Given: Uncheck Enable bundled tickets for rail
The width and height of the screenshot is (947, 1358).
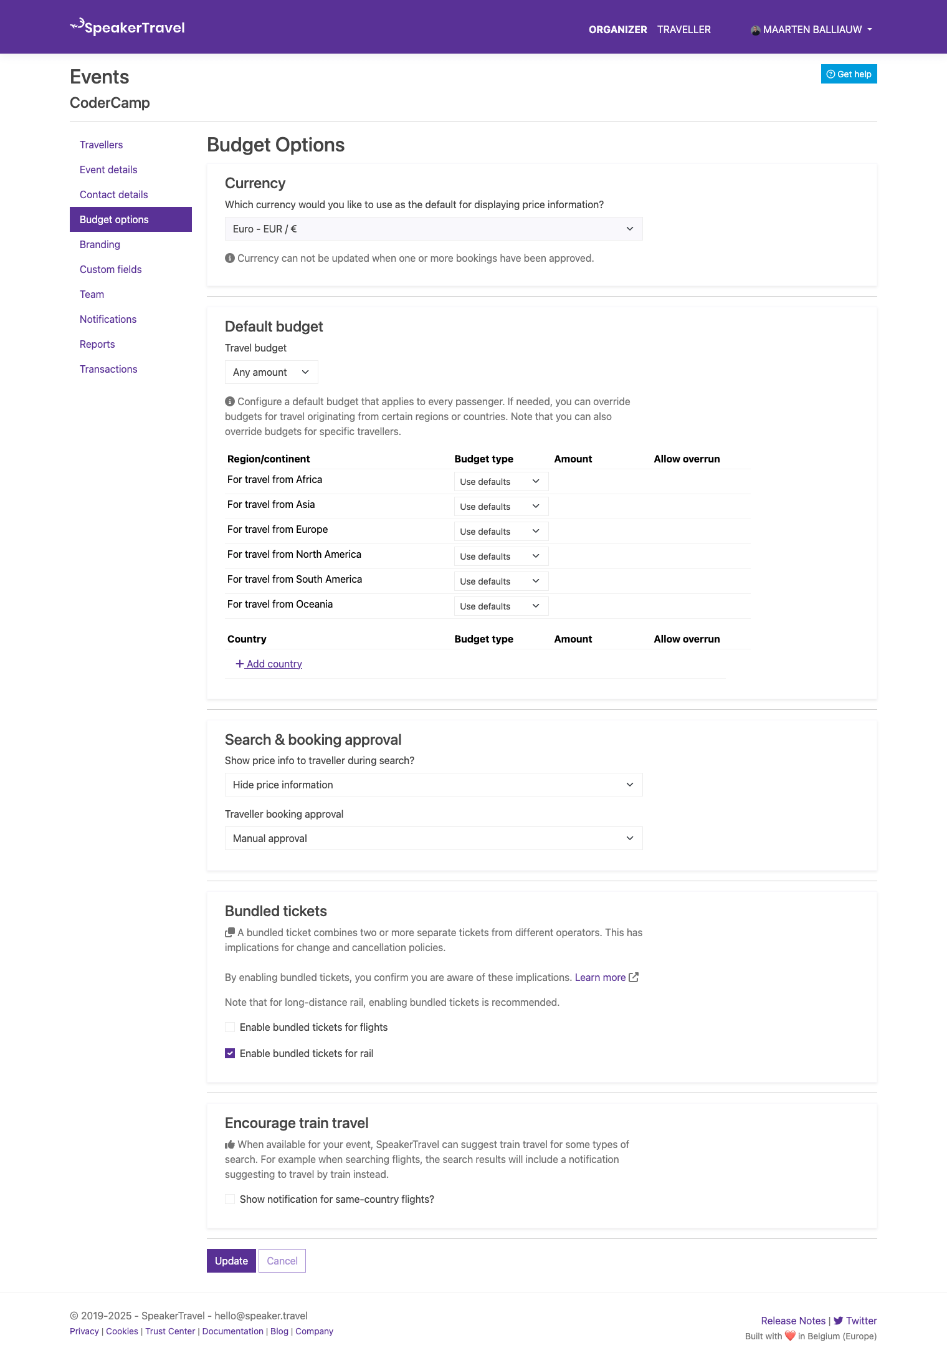Looking at the screenshot, I should (230, 1053).
